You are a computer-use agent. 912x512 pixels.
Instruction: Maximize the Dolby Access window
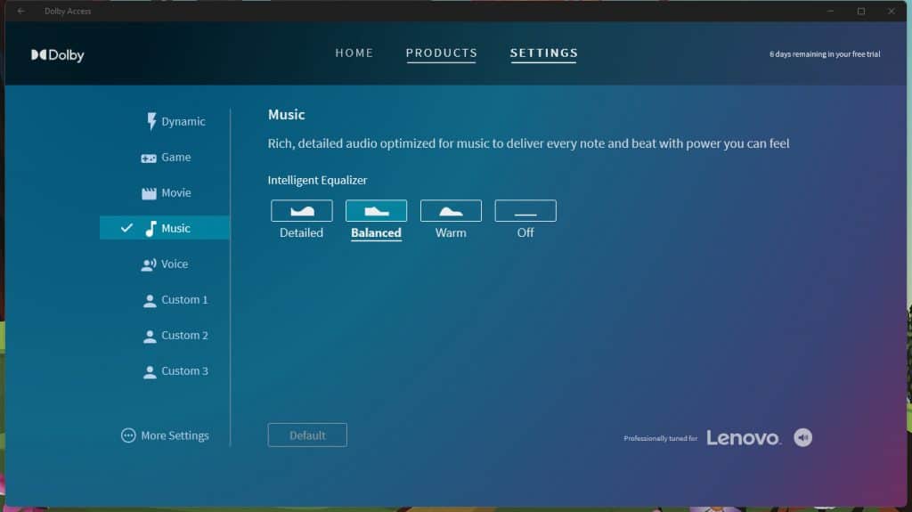[861, 11]
